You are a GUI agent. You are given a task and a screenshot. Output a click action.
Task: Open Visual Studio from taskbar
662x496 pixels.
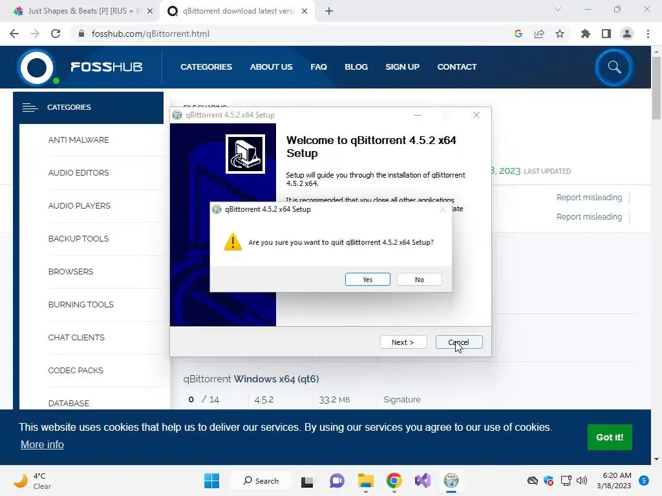423,480
